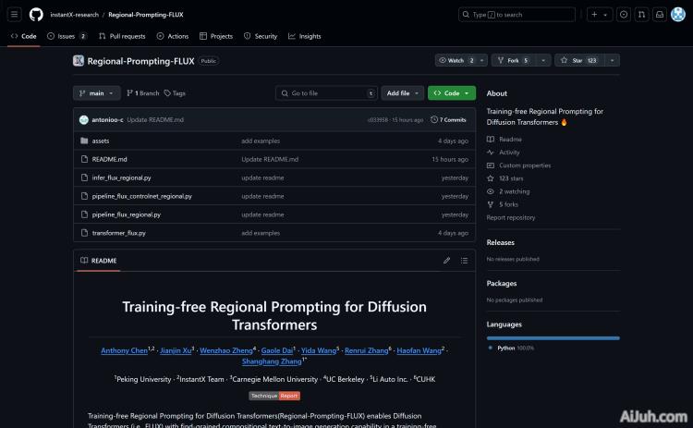Open the antonioo-c author link
Viewport: 693px width, 428px height.
(x=107, y=120)
